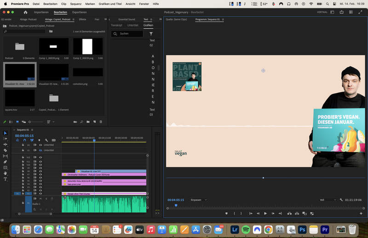
Task: Switch to the Transkript tab
Action: point(116,25)
